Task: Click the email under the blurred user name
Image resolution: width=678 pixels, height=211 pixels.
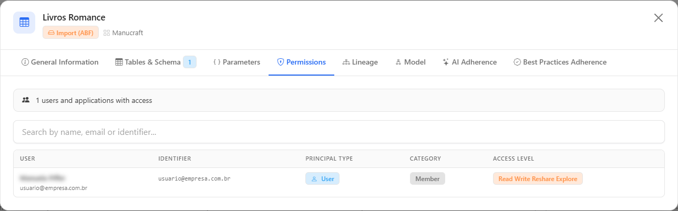Action: pos(54,187)
